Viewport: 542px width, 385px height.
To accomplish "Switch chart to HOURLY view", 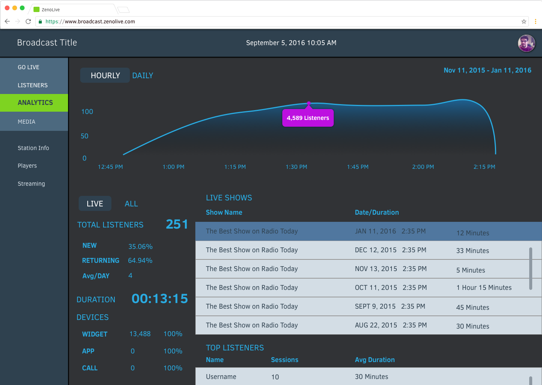I will (x=105, y=76).
